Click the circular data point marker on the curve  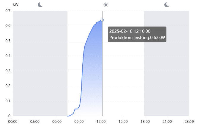coord(102,20)
